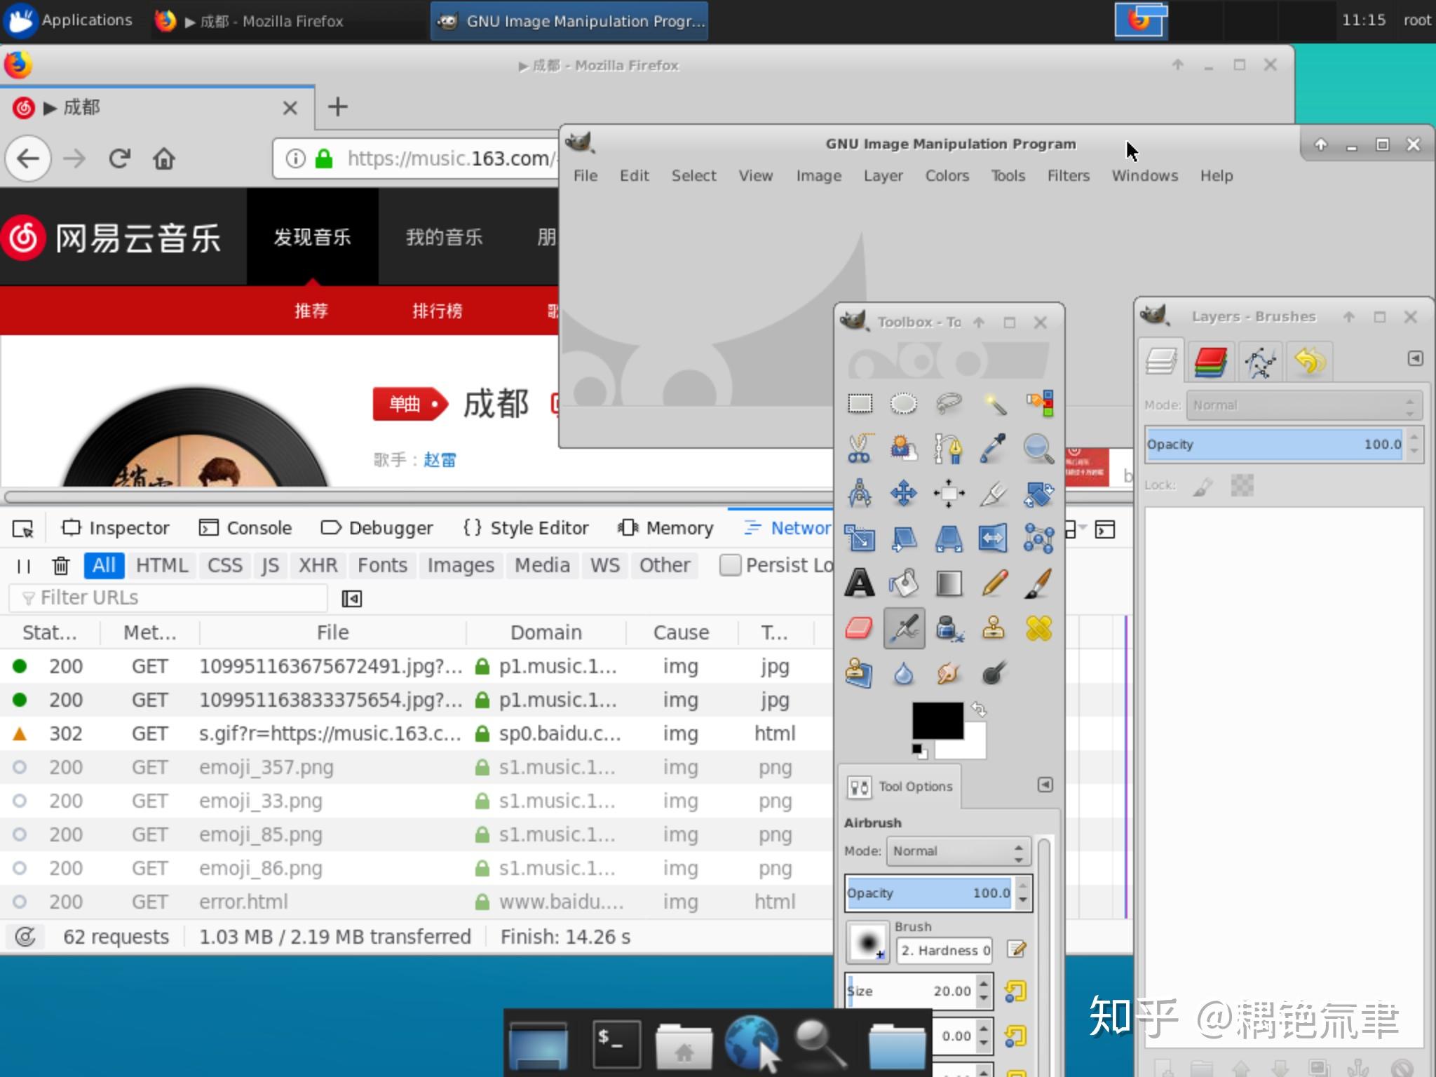This screenshot has width=1436, height=1077.
Task: Open the 排行榜 link on the music site
Action: click(x=438, y=310)
